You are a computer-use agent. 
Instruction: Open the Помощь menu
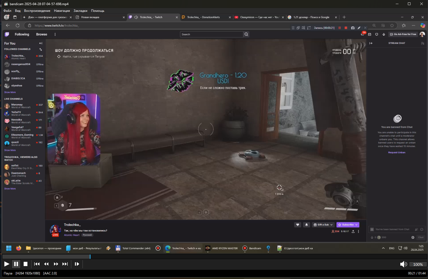point(98,11)
